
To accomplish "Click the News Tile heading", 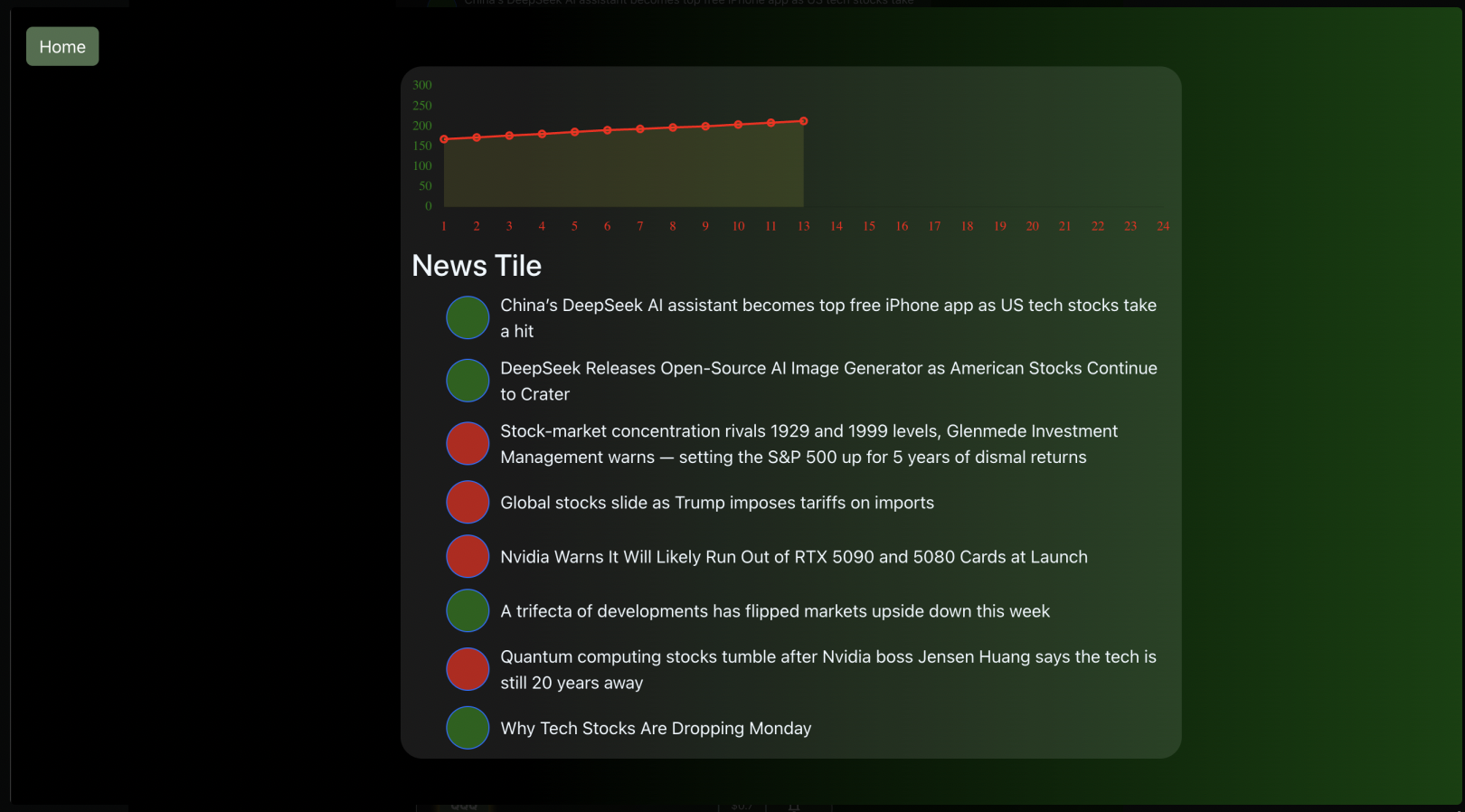I will click(x=477, y=266).
